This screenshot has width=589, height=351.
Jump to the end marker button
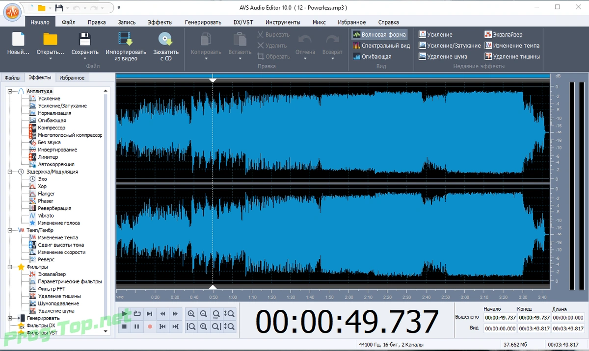click(175, 326)
